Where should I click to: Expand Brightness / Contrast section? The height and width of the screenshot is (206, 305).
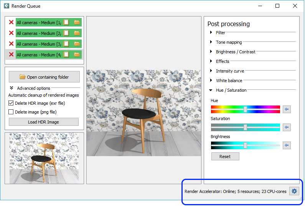[x=211, y=51]
